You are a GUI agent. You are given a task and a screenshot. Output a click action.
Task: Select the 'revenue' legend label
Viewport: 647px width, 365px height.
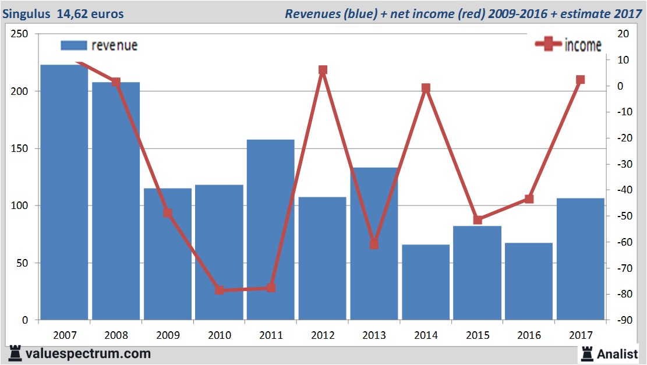115,45
